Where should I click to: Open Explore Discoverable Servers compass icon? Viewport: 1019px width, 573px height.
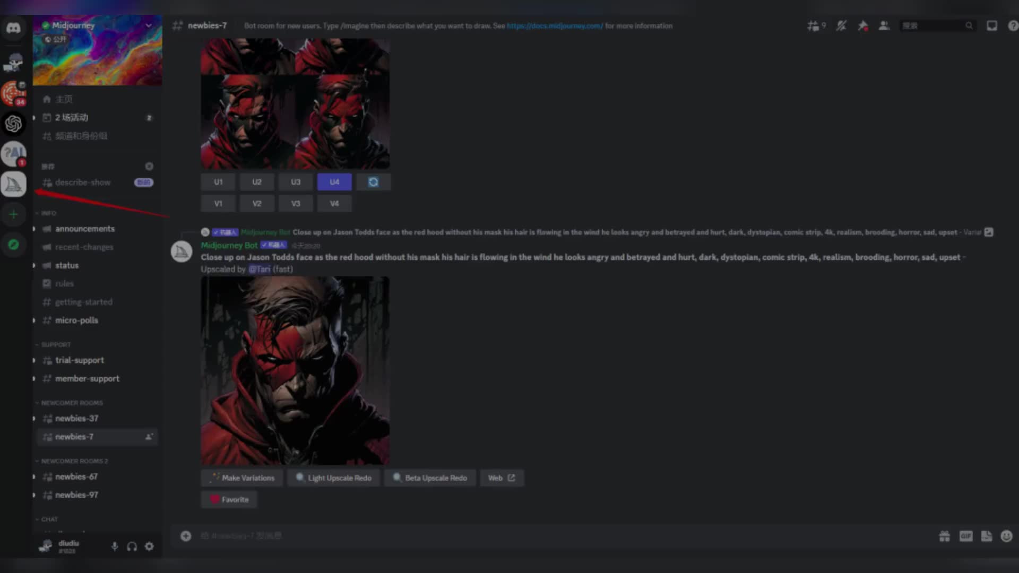coord(13,245)
